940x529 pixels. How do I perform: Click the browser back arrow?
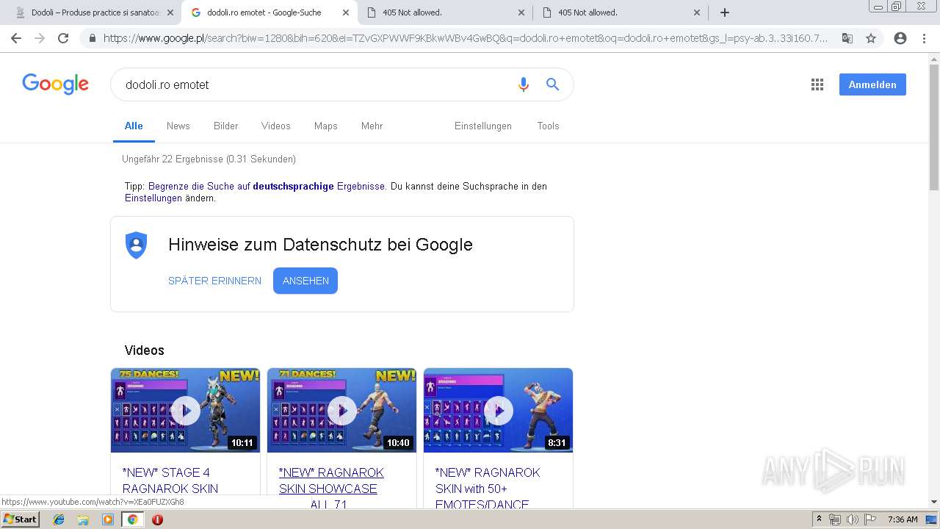16,38
